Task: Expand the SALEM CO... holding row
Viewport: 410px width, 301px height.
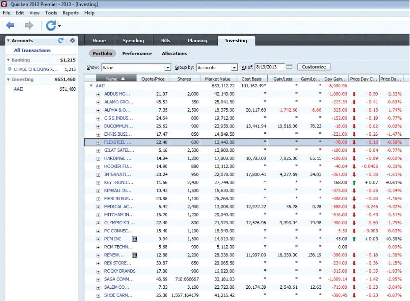Action: tap(98, 287)
